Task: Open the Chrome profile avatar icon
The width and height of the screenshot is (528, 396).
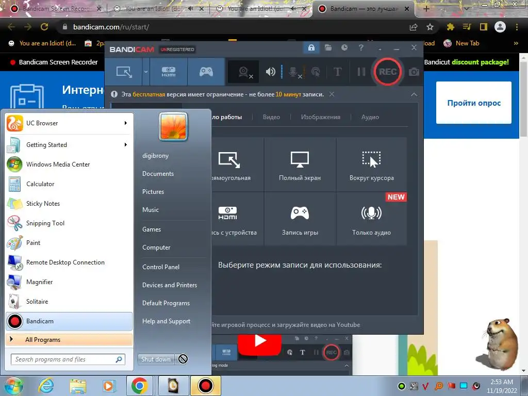Action: 500,27
